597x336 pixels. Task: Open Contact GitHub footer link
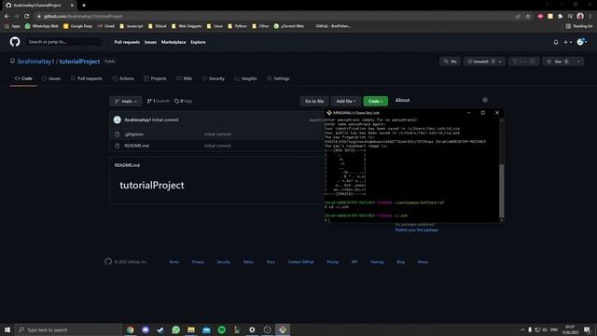(300, 262)
